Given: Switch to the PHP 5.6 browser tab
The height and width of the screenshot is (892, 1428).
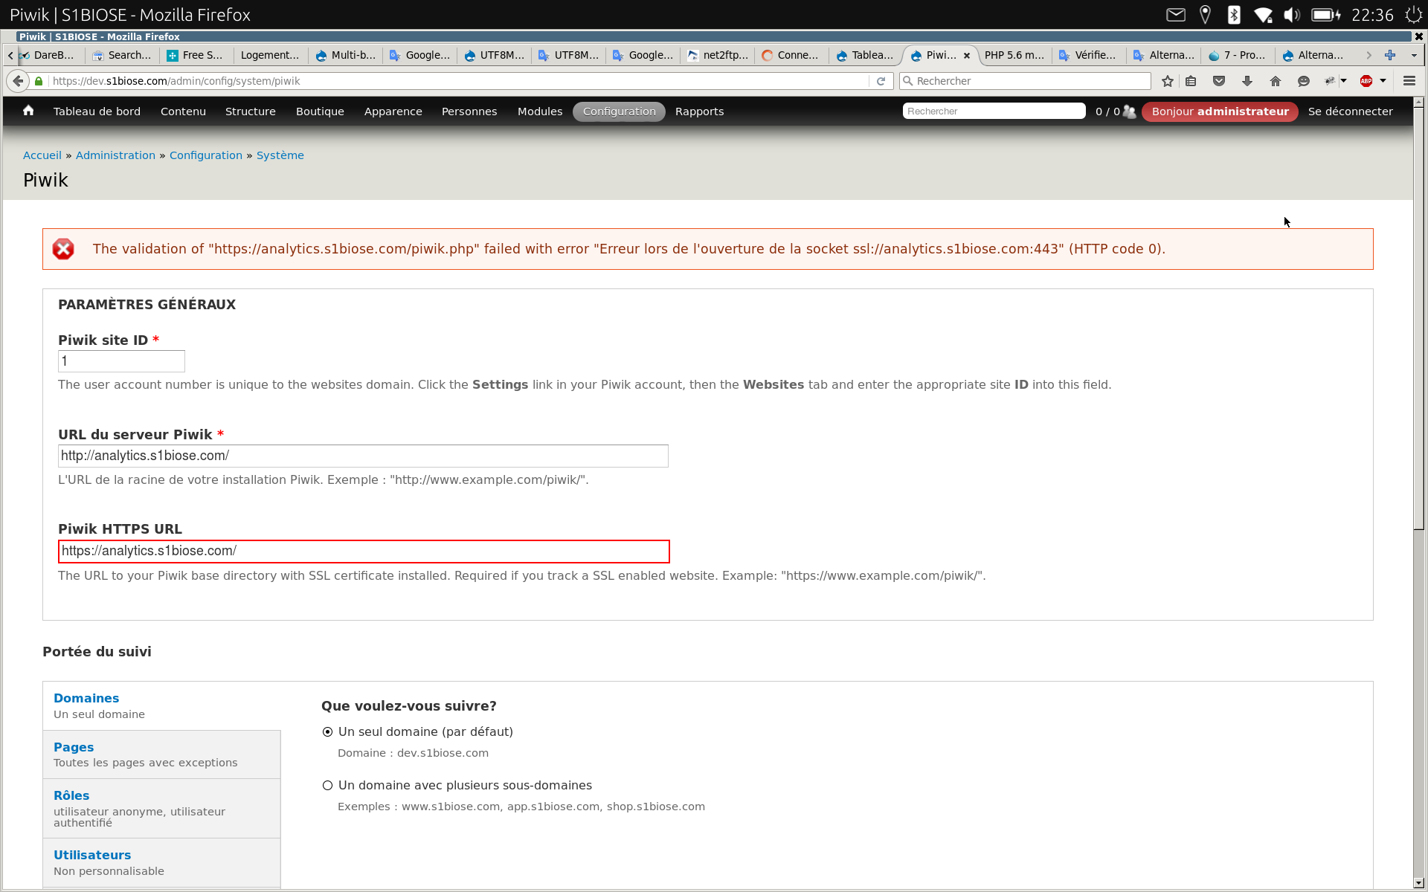Looking at the screenshot, I should 1014,55.
